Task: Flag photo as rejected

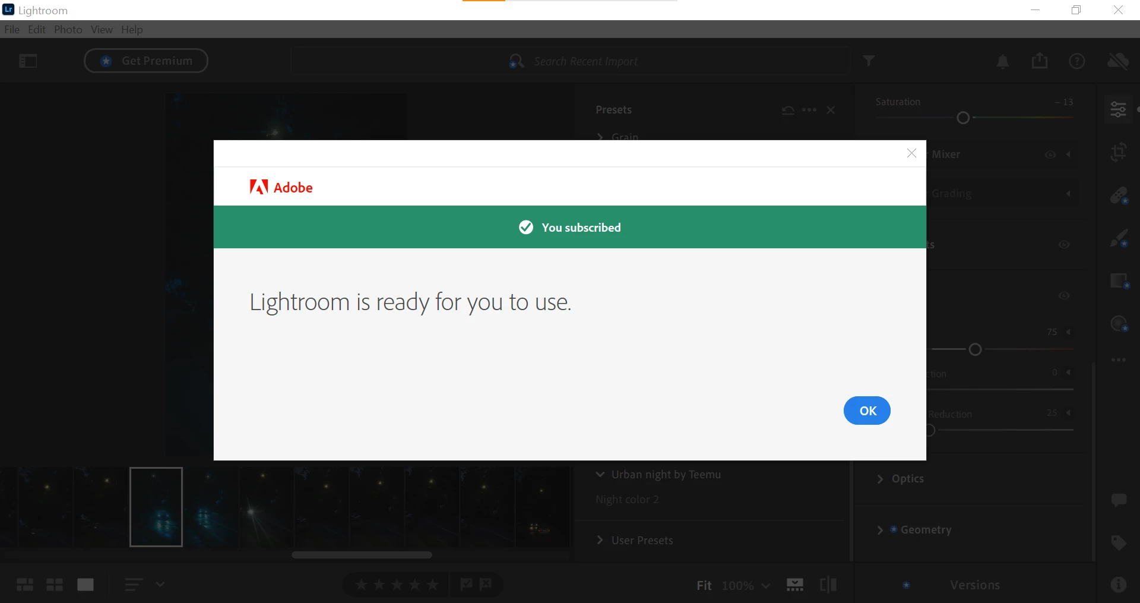Action: (x=486, y=585)
